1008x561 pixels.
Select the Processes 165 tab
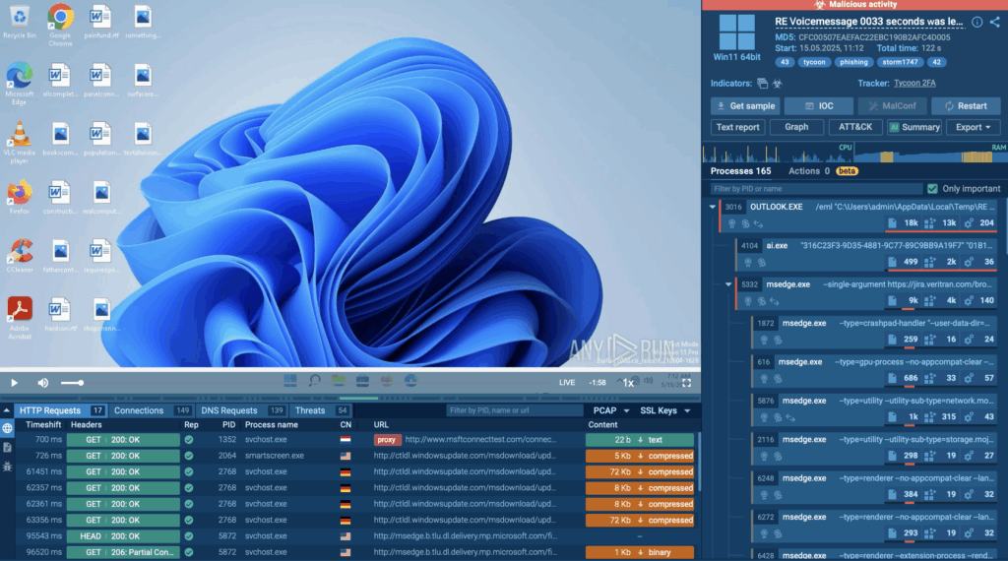740,171
